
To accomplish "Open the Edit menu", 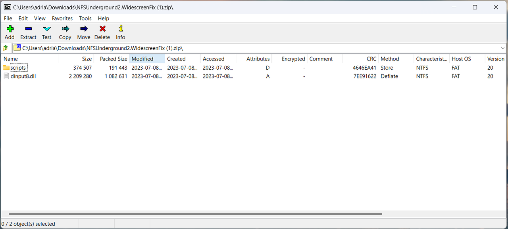I will click(x=23, y=18).
